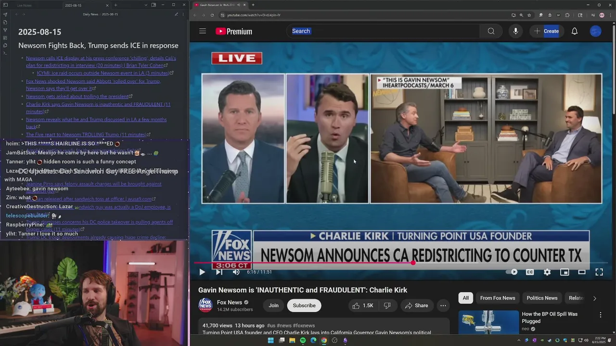The image size is (616, 346).
Task: Open Chrome extensions puzzle icon
Action: [x=567, y=15]
